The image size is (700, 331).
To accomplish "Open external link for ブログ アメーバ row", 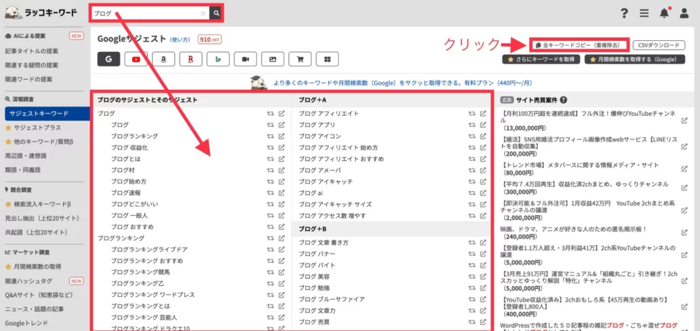I will (x=483, y=170).
